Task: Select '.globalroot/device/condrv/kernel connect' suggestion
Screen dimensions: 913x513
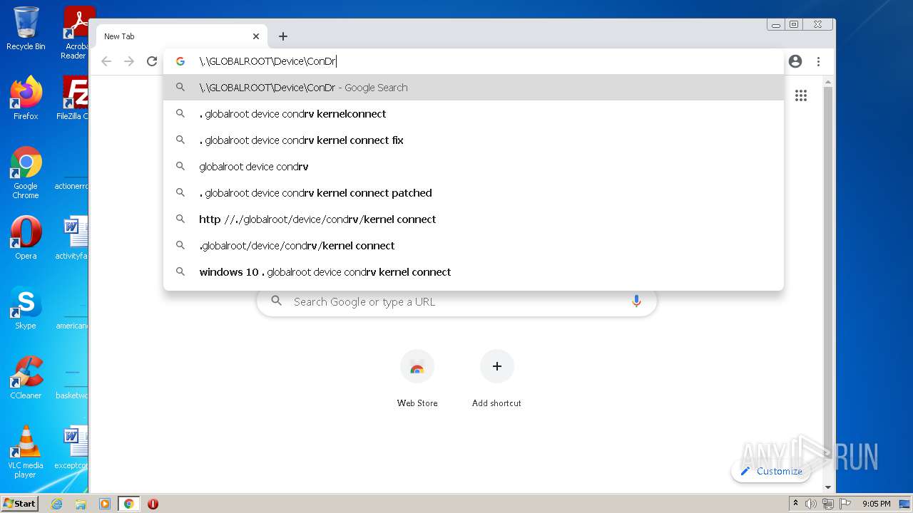Action: [474, 246]
